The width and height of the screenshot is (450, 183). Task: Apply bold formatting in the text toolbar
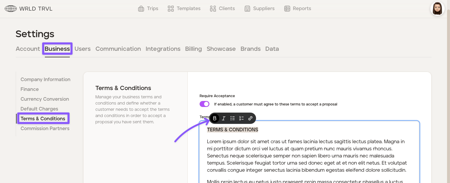215,118
